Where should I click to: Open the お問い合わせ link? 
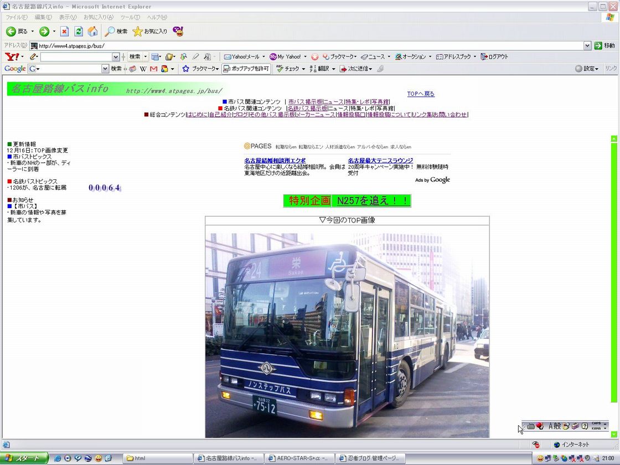click(x=450, y=114)
